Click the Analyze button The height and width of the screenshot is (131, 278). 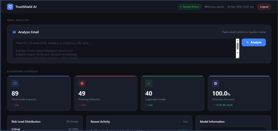(254, 42)
